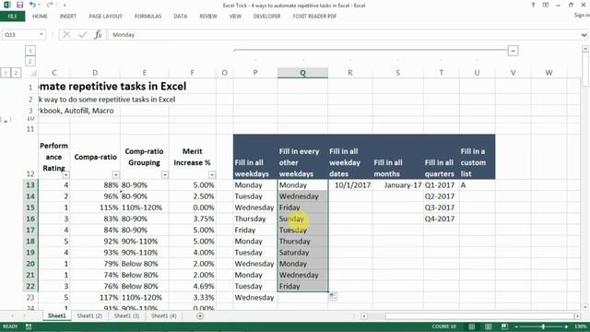Click zoom in plus icon
The width and height of the screenshot is (590, 332).
click(566, 326)
